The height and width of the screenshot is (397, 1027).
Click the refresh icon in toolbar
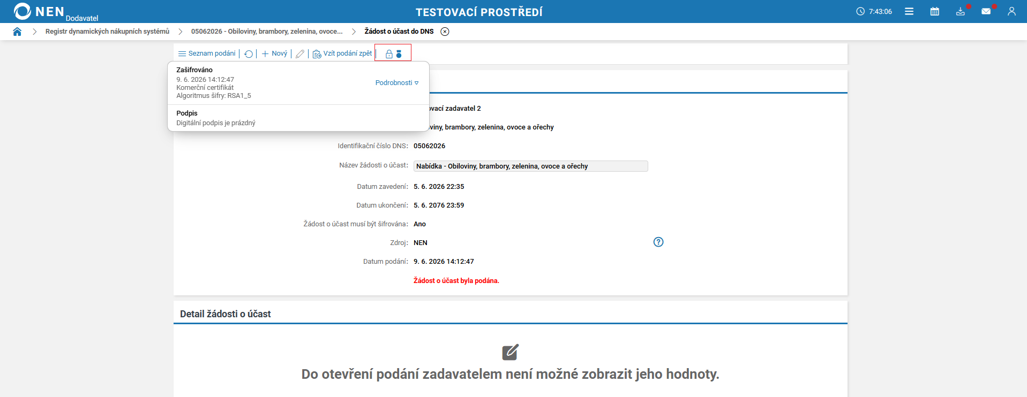249,54
